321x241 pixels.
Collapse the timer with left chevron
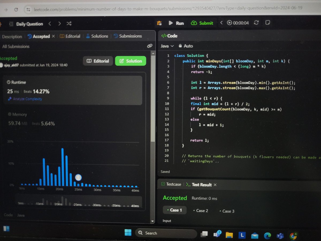221,23
